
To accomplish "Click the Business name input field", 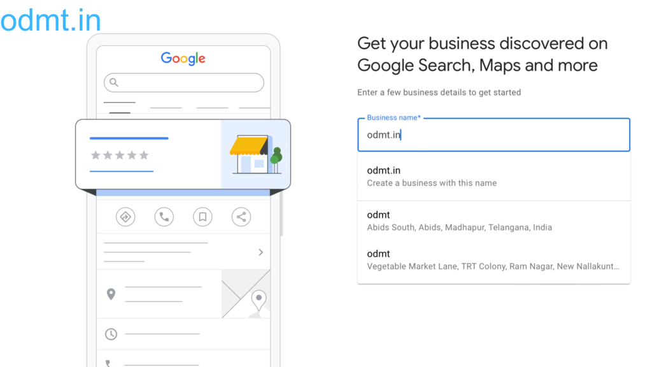I will (x=493, y=135).
